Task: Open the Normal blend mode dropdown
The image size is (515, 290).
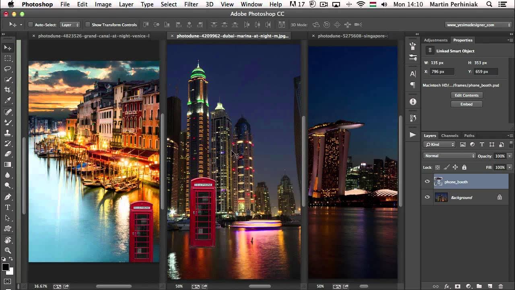Action: point(449,156)
